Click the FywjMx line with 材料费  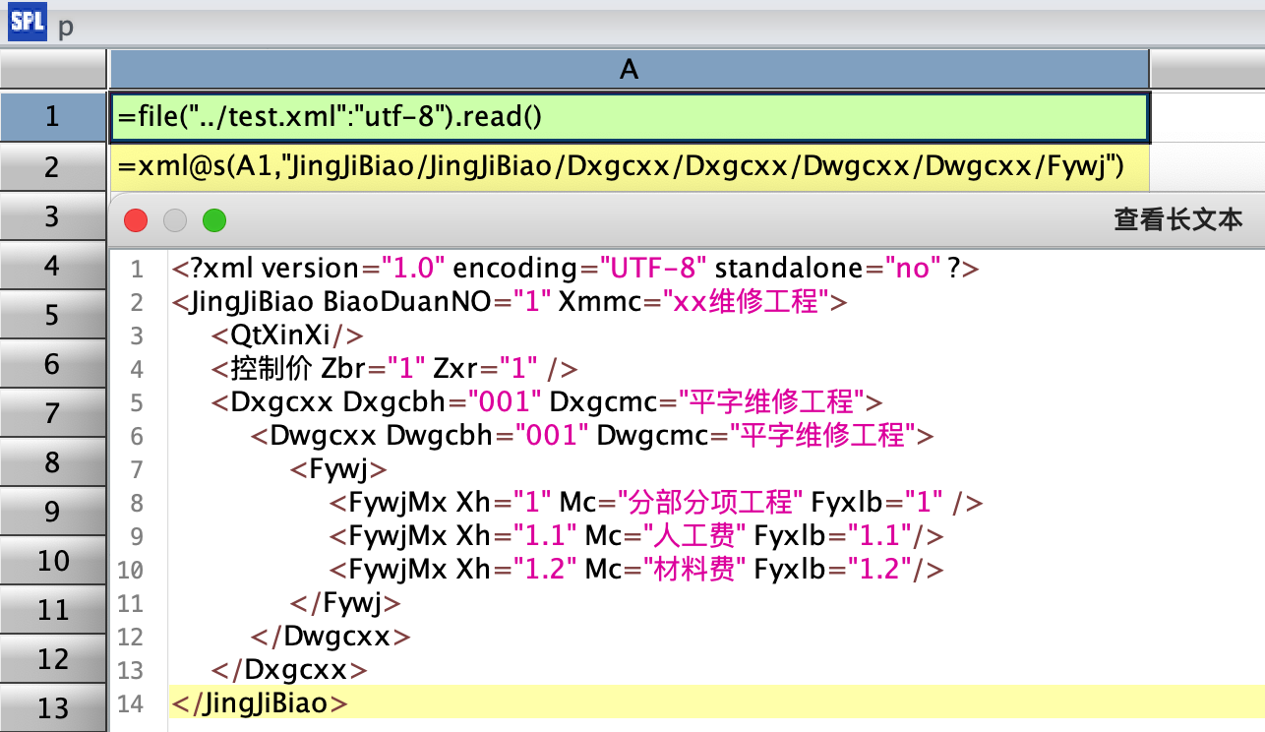coord(635,570)
